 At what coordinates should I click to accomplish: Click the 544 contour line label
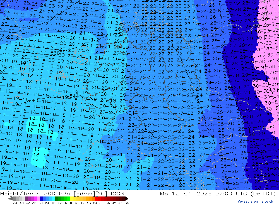(74, 96)
